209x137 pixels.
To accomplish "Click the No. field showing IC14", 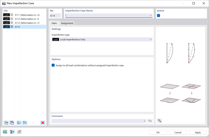I will pyautogui.click(x=55, y=16).
